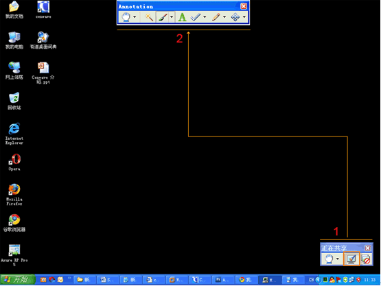Viewport: 381px width, 286px height.
Task: Select the Mozilla Firefox desktop icon
Action: click(14, 195)
